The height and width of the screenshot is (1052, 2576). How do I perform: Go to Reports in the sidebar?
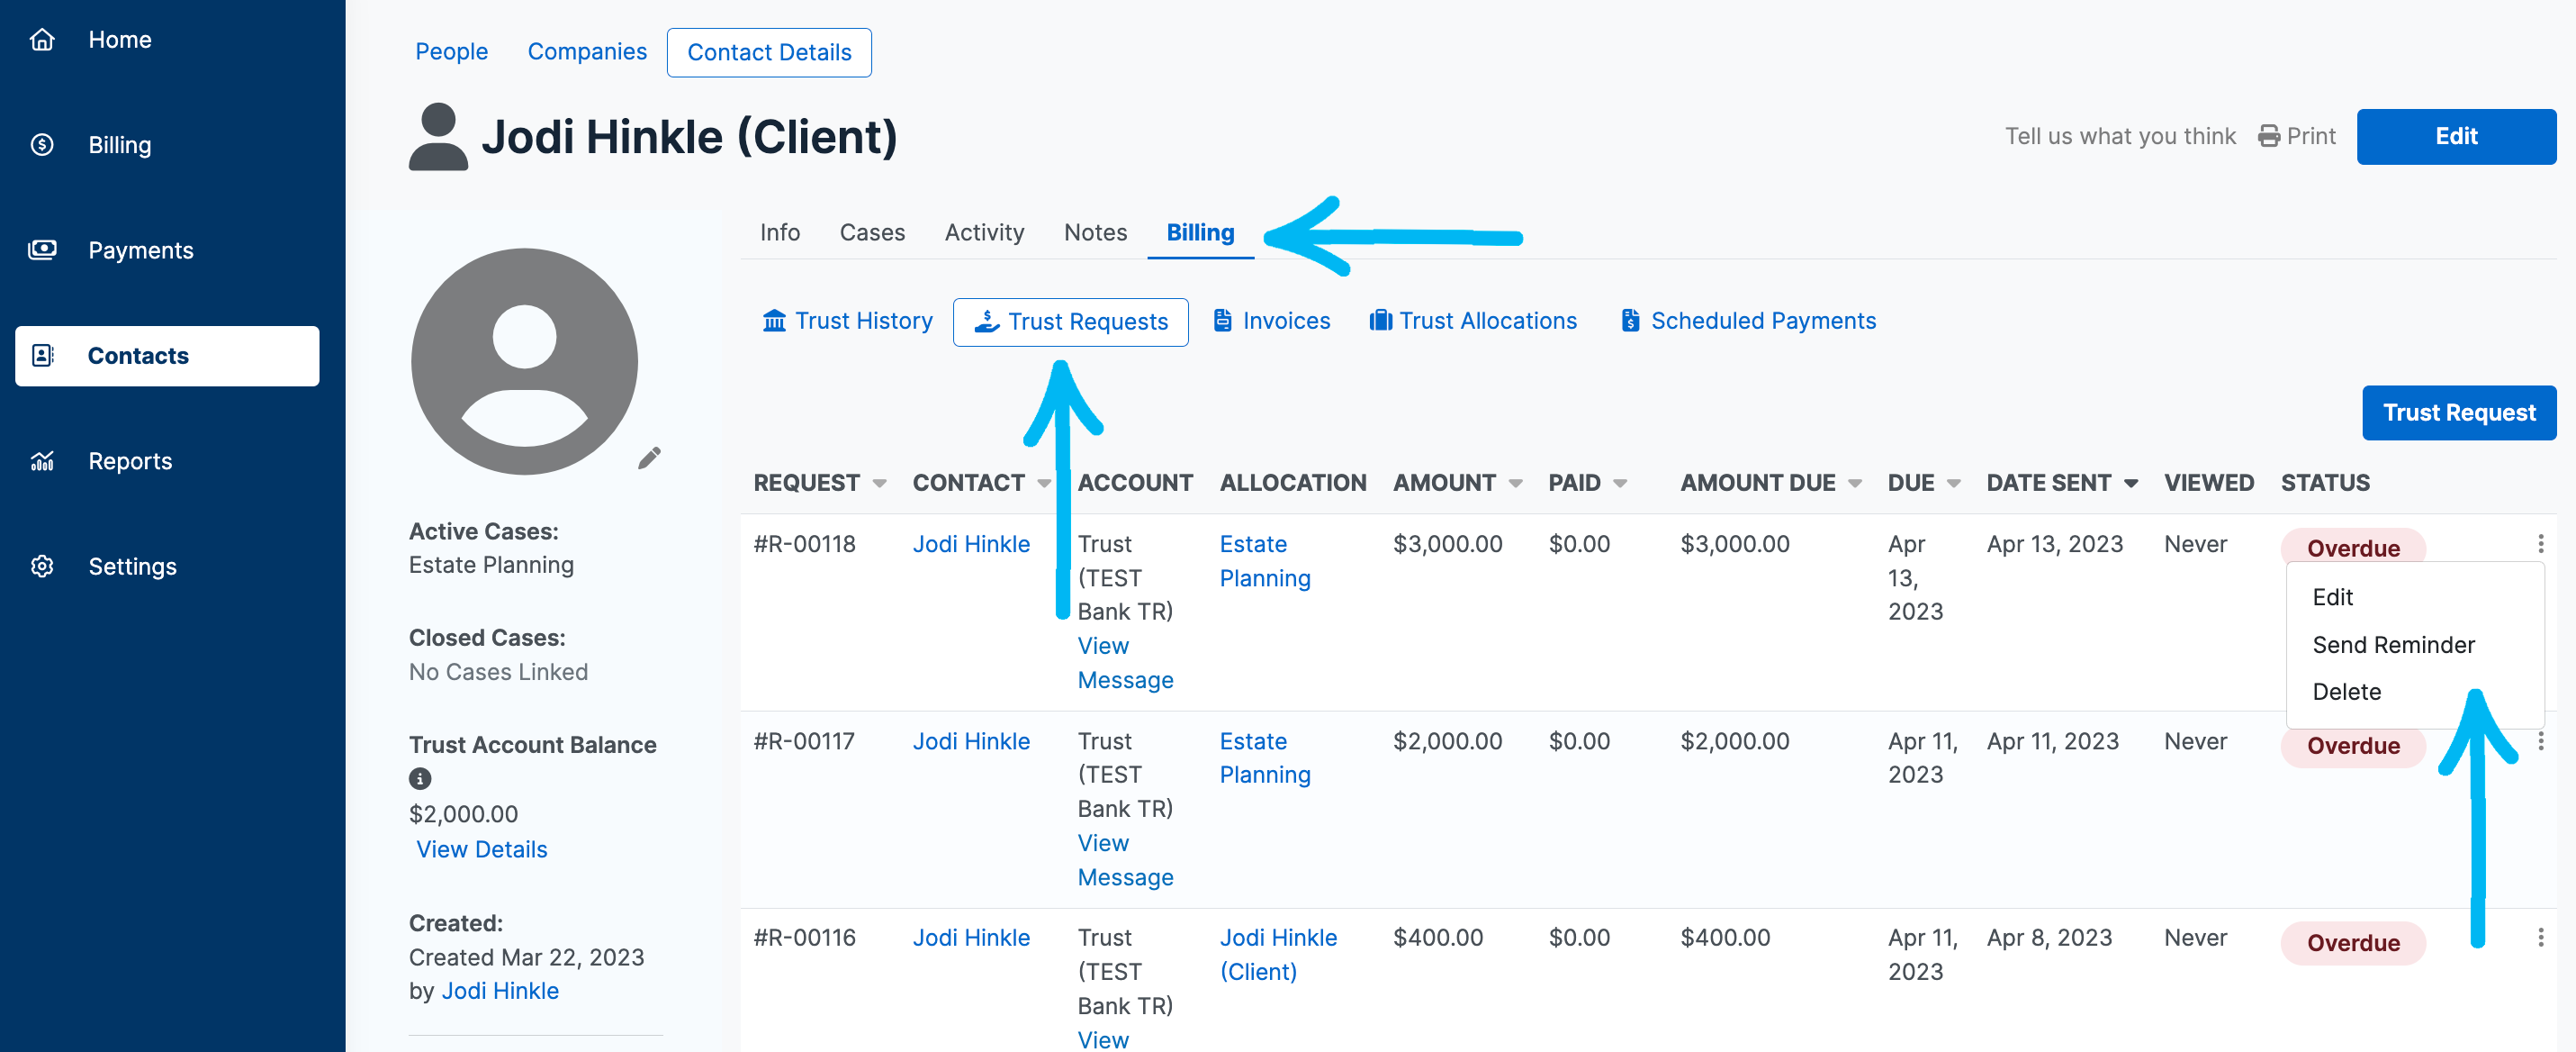(130, 460)
